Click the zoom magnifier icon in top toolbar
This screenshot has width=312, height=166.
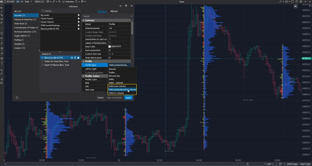point(59,2)
